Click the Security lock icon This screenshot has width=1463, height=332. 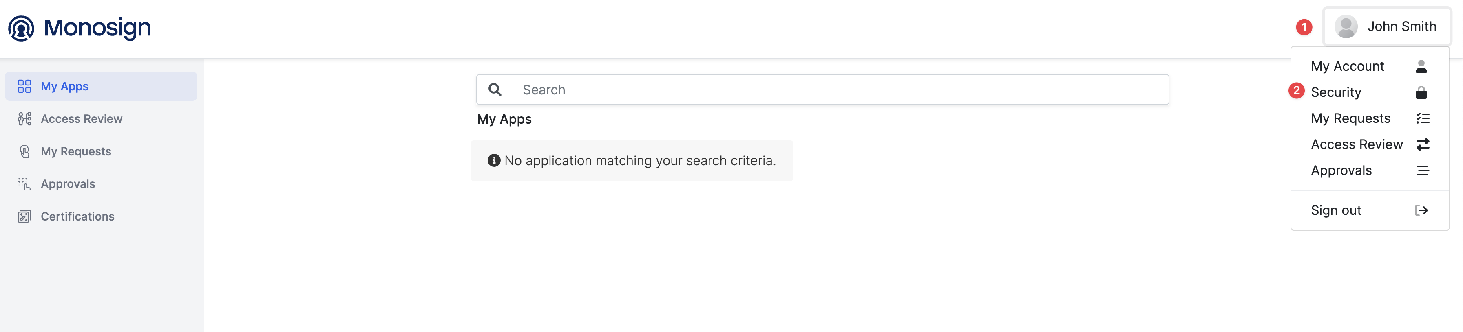pos(1421,92)
